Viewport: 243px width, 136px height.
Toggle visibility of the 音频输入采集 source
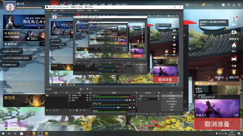[87, 96]
